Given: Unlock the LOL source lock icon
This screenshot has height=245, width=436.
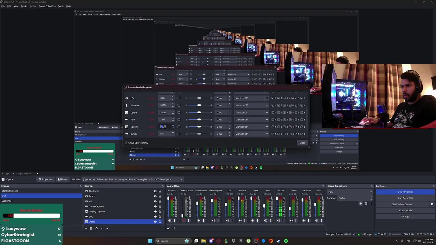Looking at the screenshot, I should tap(159, 216).
